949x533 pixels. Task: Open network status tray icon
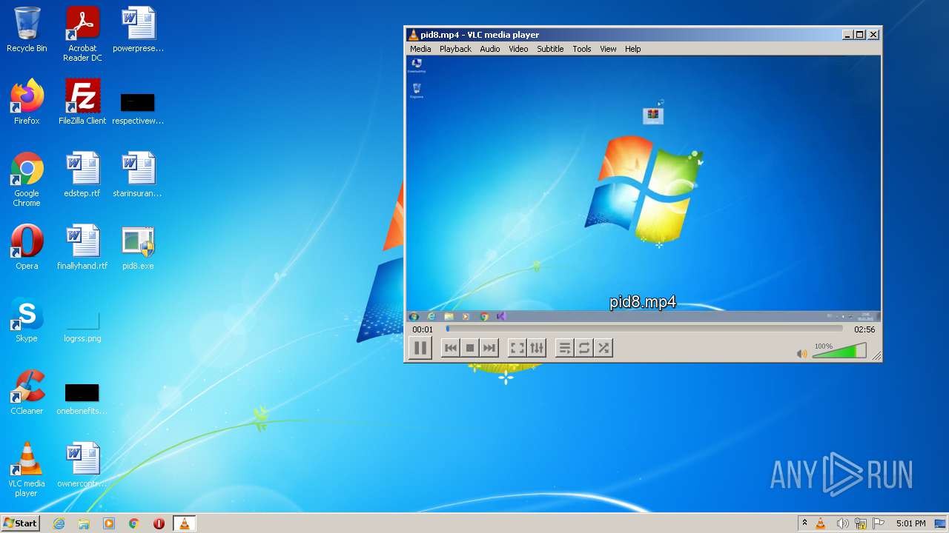click(860, 523)
